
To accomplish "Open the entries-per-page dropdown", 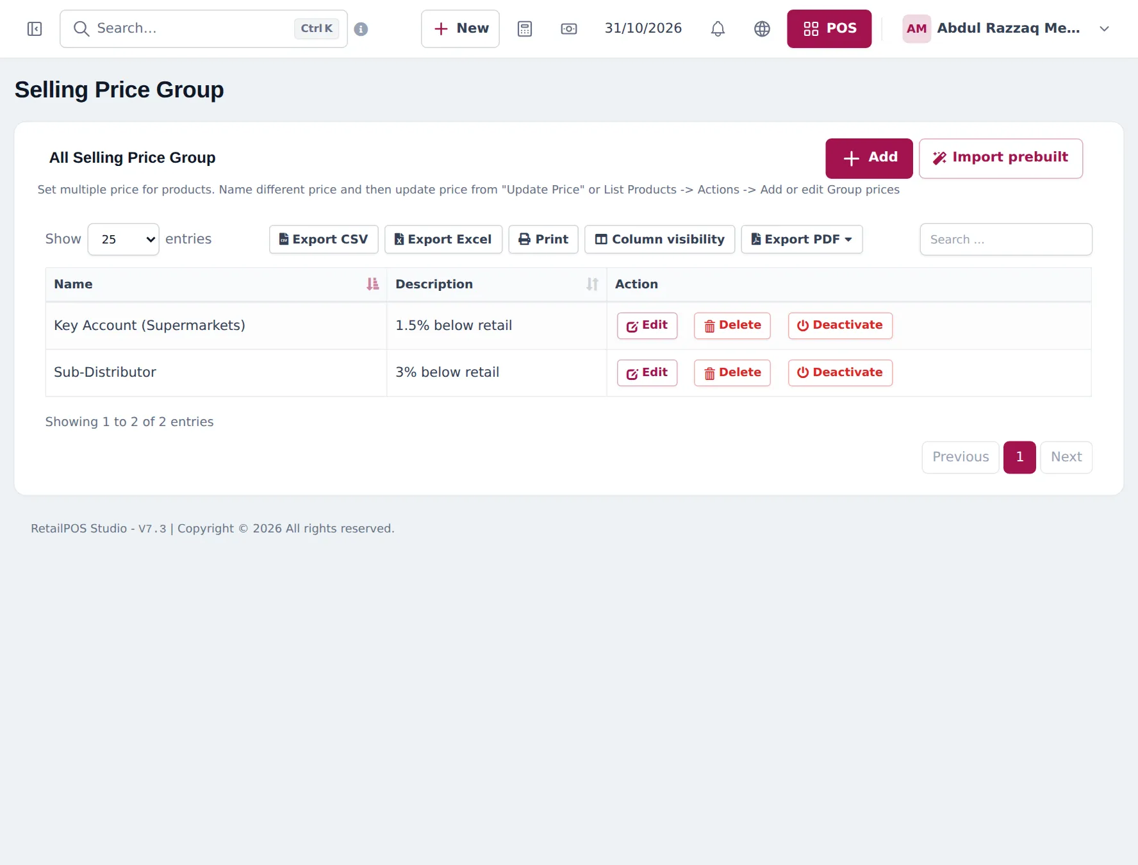I will pyautogui.click(x=123, y=239).
